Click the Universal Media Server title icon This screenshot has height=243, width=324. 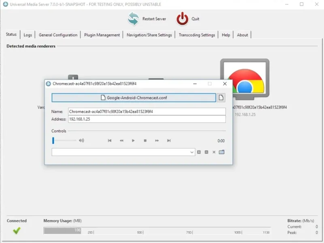(6, 4)
